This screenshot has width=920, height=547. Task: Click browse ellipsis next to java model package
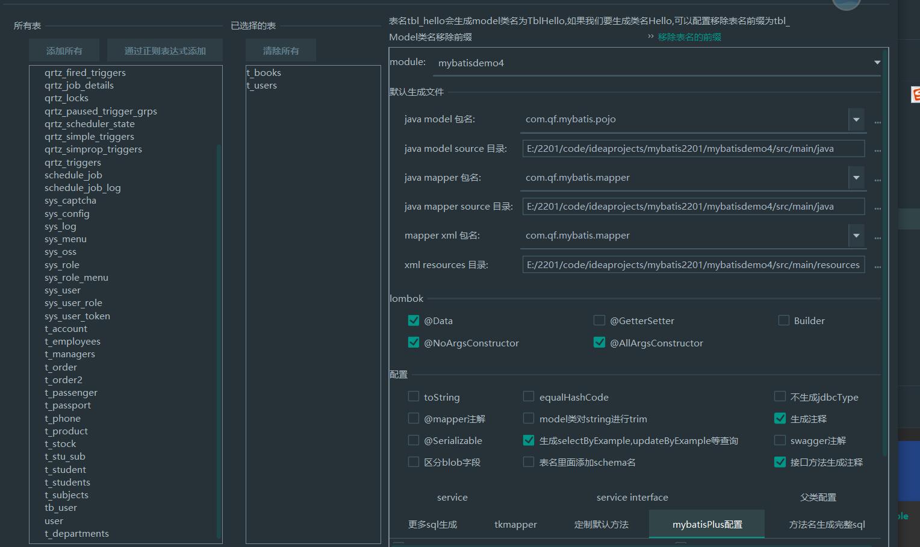(x=877, y=122)
